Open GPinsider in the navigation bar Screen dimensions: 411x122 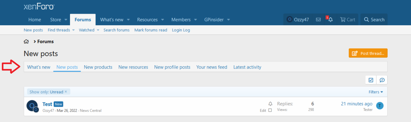[214, 20]
